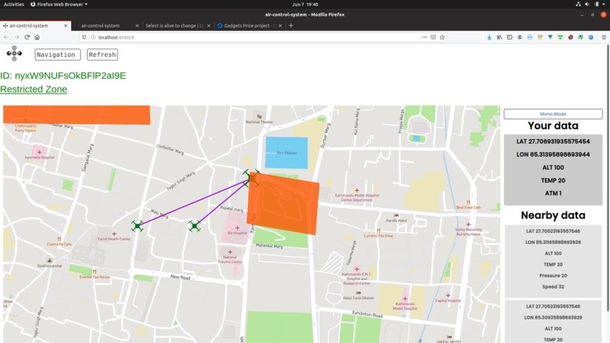Open the clock showing Jun 7 19:40

pyautogui.click(x=305, y=5)
